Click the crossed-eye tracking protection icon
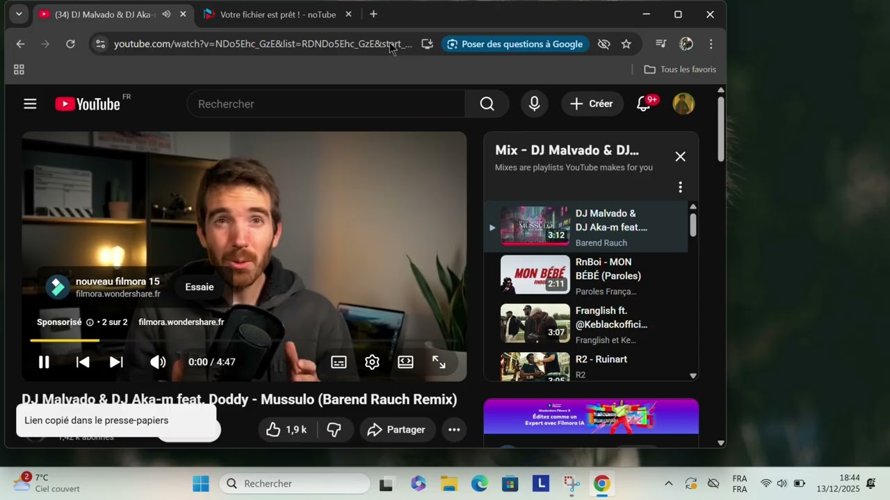This screenshot has height=500, width=890. tap(604, 44)
